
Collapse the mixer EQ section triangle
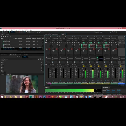[x=45, y=57]
